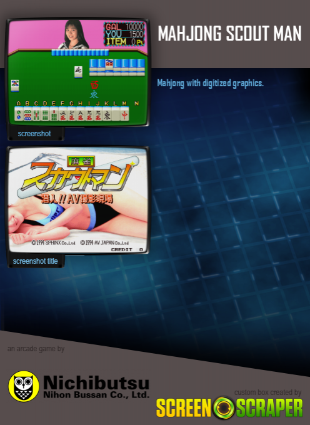Click the "an arcade game by" text
310x425 pixels.
tap(36, 349)
